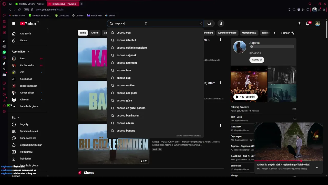
Task: Open Gmail bookmark
Action: [x=17, y=15]
